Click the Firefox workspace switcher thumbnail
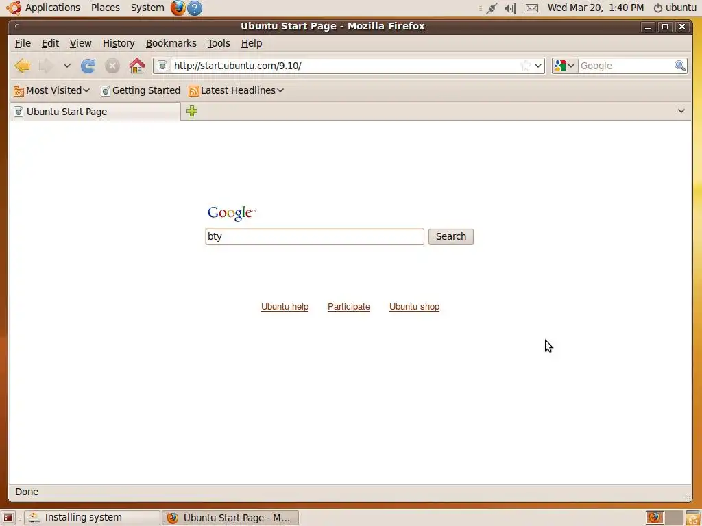This screenshot has height=526, width=702. pos(655,518)
